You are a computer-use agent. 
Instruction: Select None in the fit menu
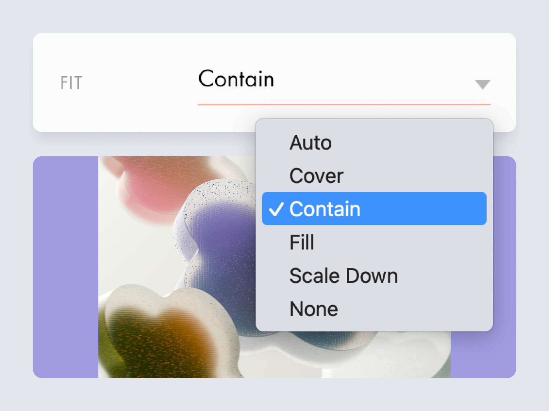point(374,309)
